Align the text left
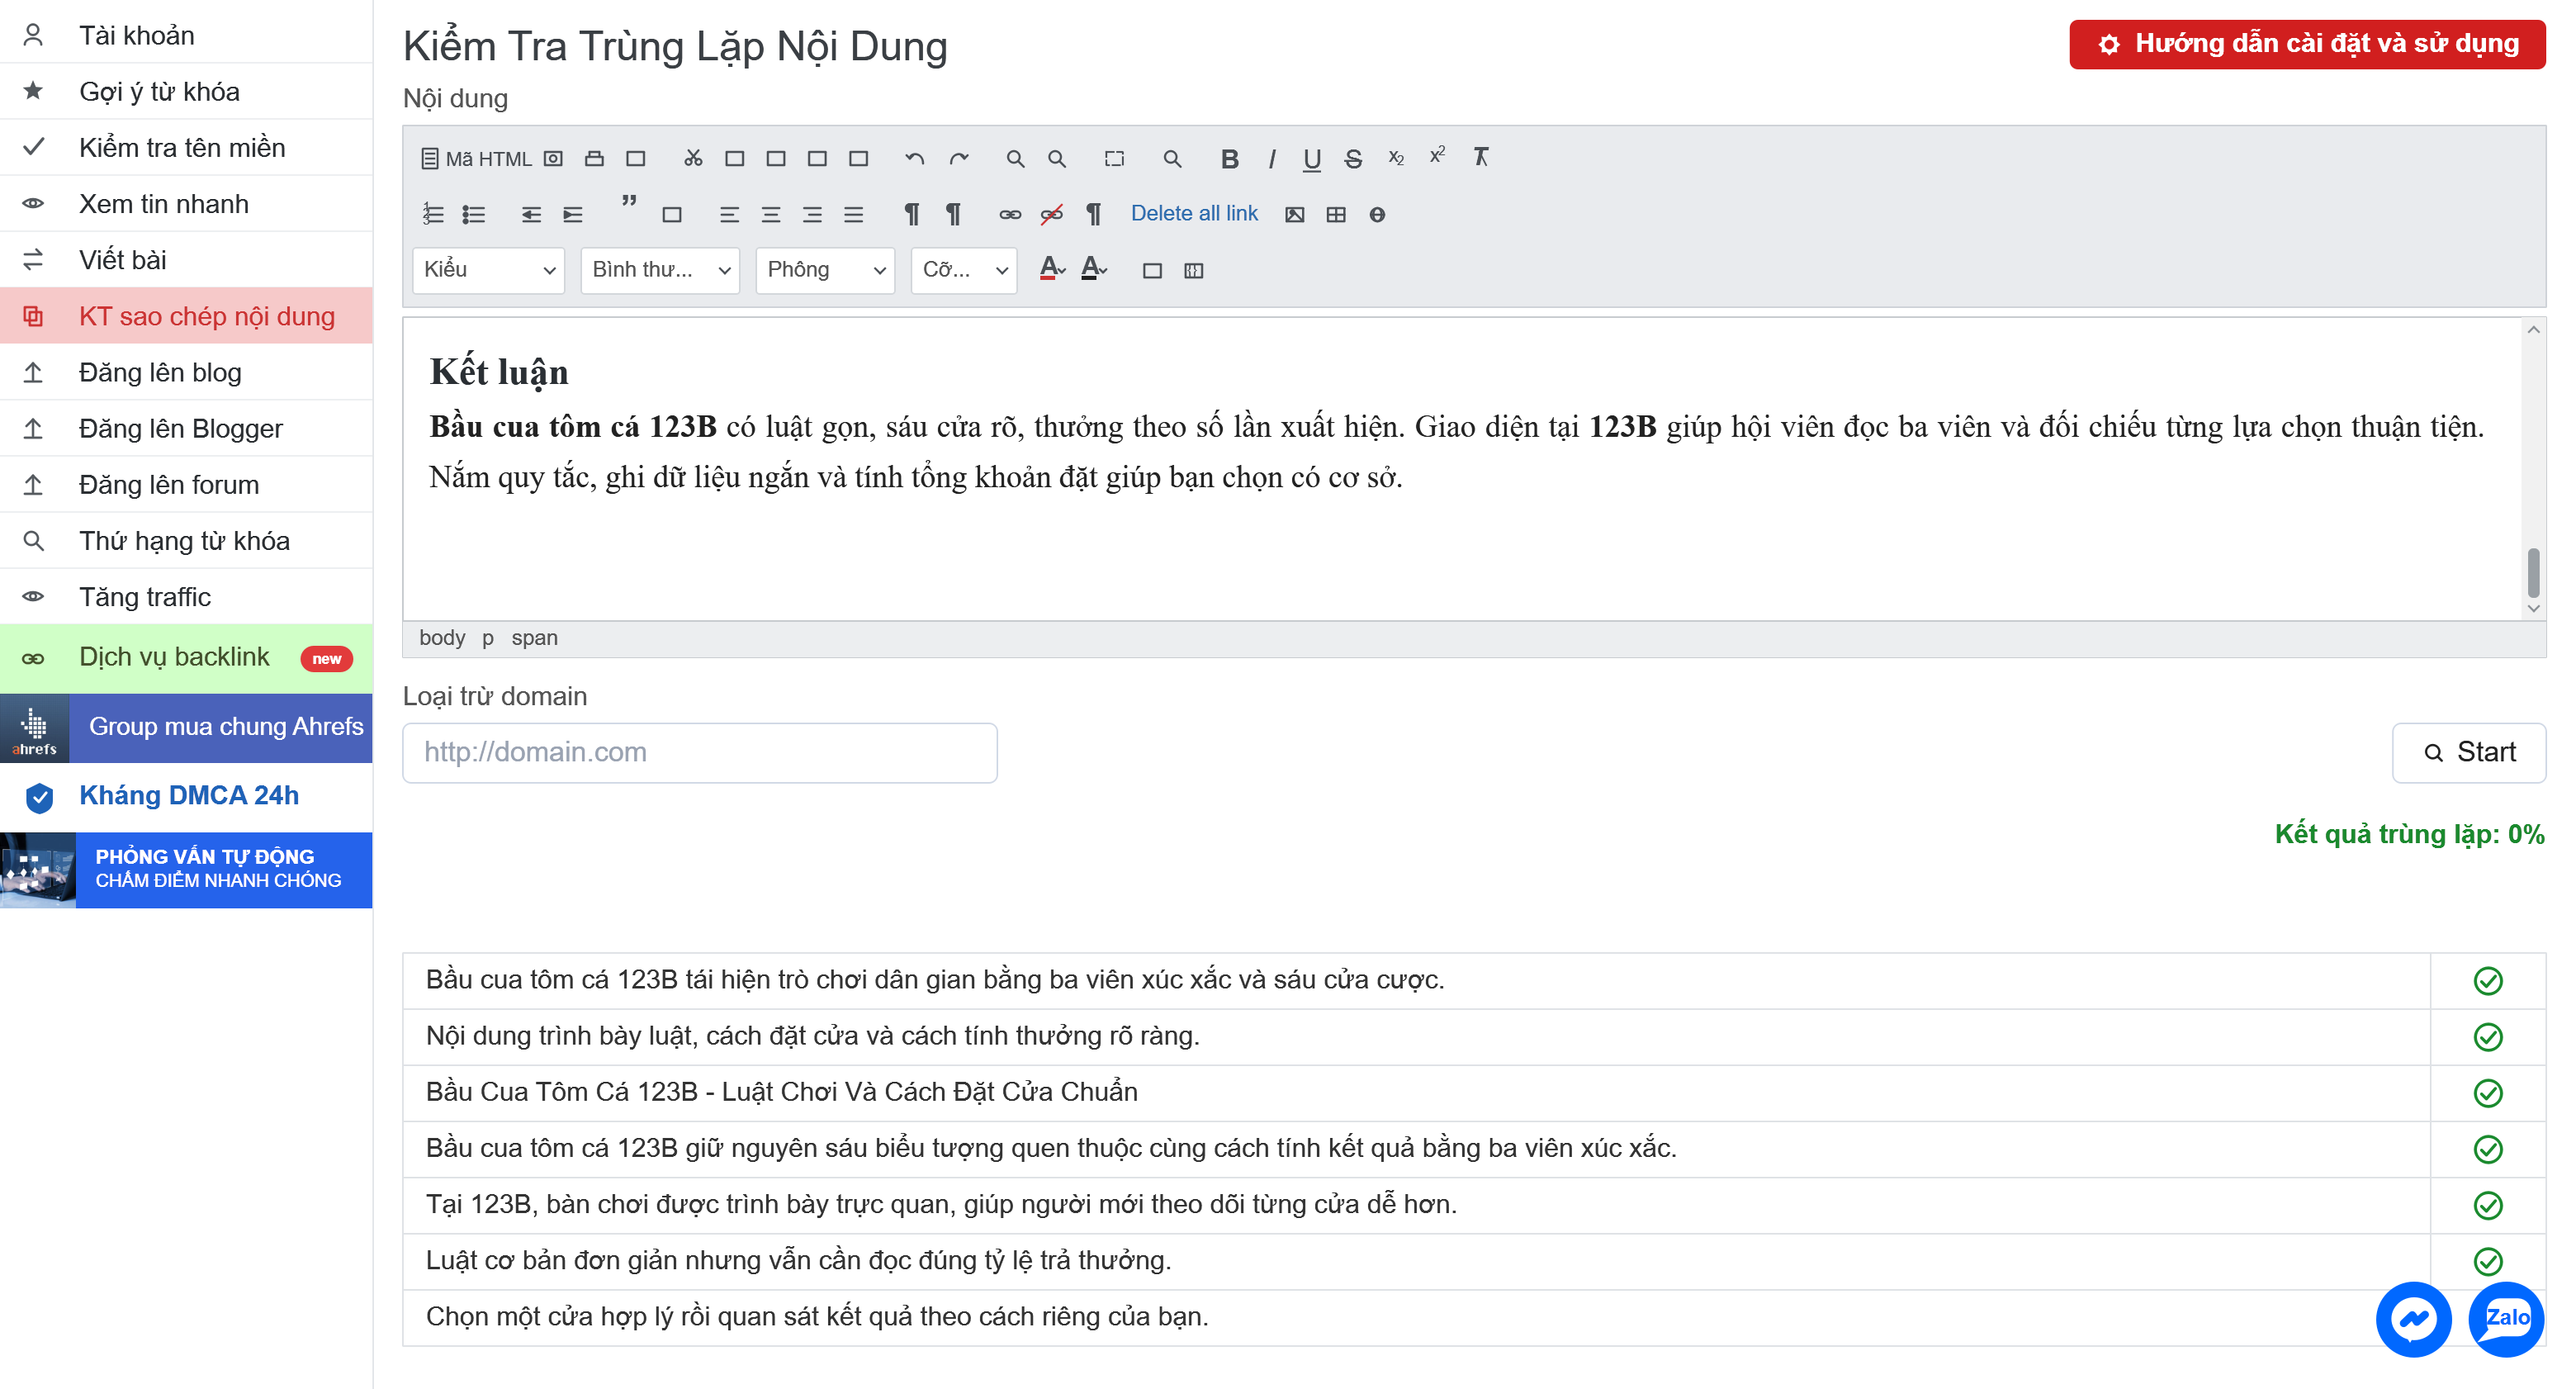This screenshot has height=1389, width=2576. (x=729, y=215)
